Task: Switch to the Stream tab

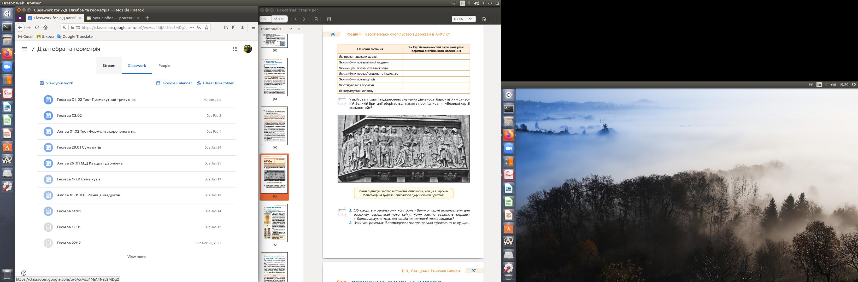Action: coord(109,66)
